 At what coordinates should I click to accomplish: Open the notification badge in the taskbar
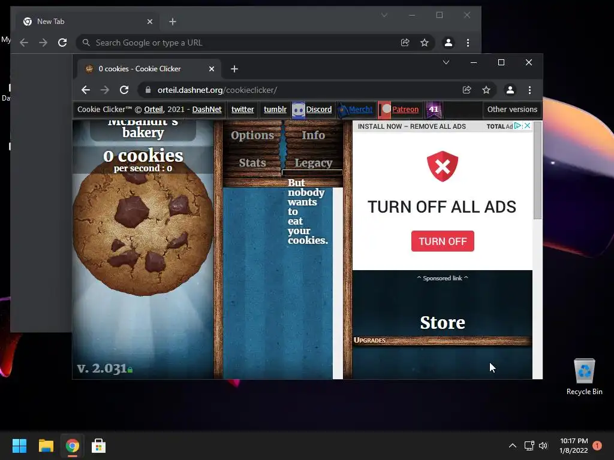coord(597,446)
